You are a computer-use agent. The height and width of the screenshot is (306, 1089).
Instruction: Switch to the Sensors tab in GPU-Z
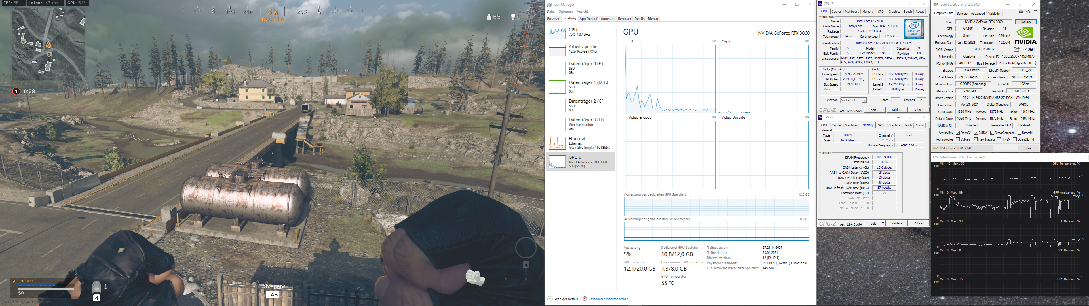point(962,14)
